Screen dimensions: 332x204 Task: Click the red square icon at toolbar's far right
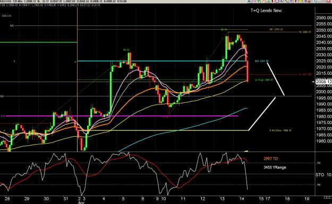pos(328,1)
